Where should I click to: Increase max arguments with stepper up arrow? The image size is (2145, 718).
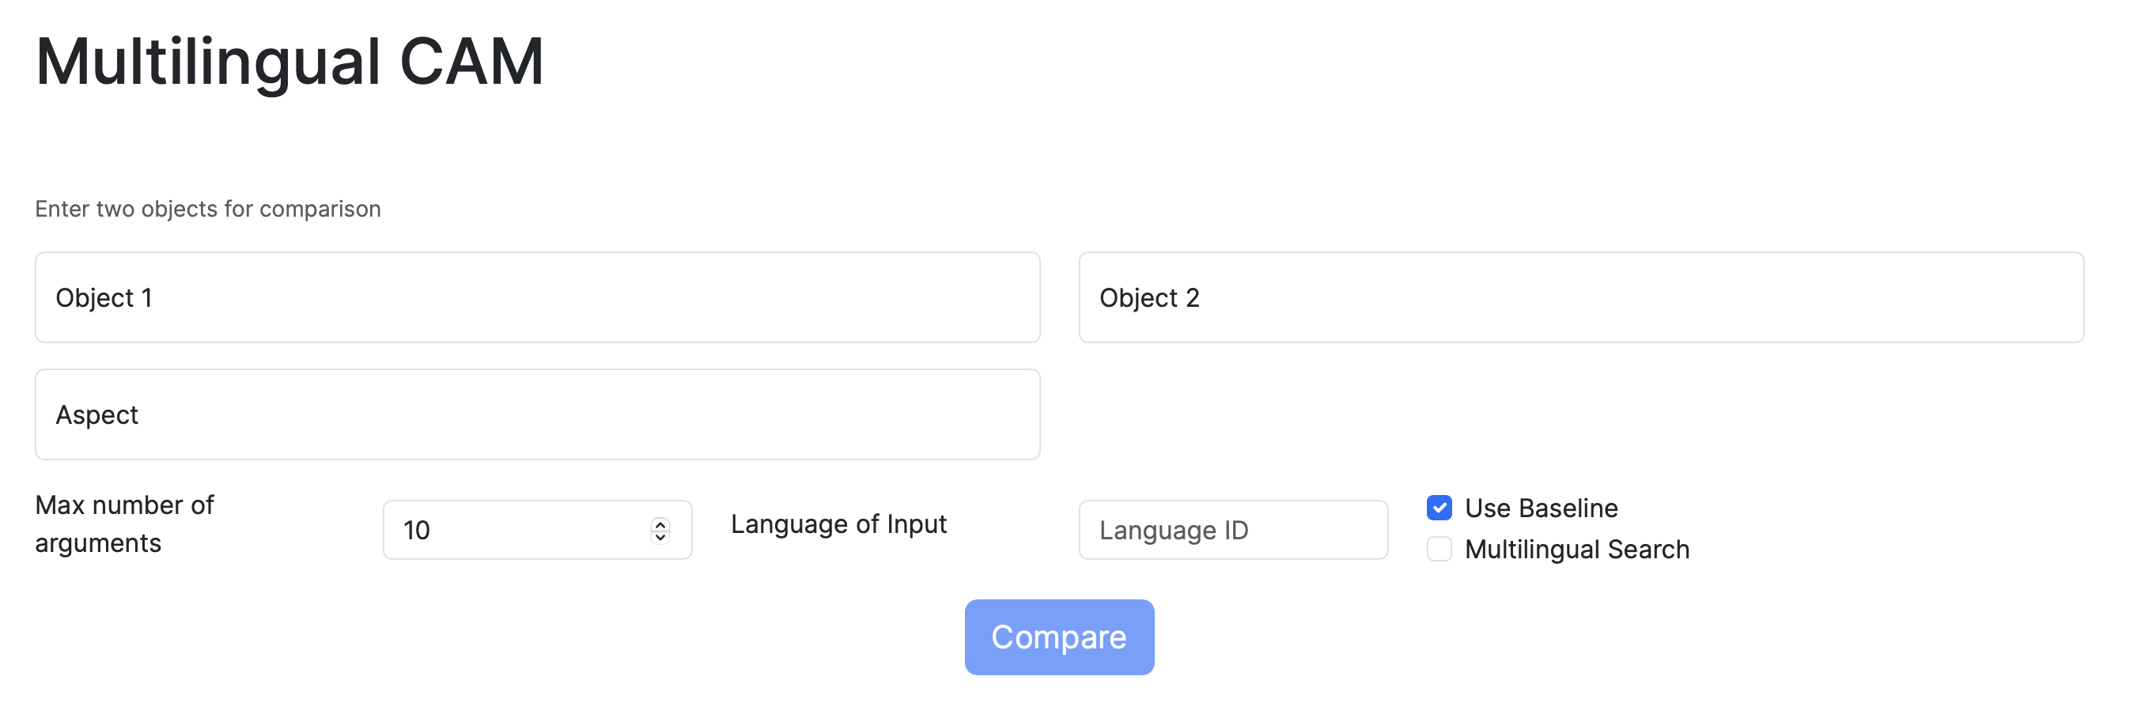point(660,524)
